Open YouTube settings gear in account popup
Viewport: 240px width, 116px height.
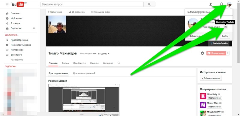click(x=226, y=27)
